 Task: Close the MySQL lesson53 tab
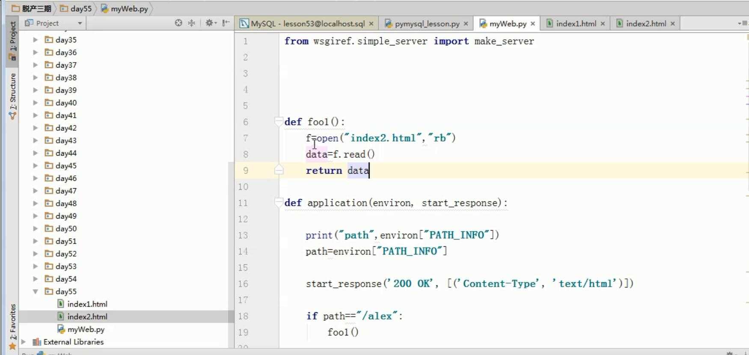371,24
